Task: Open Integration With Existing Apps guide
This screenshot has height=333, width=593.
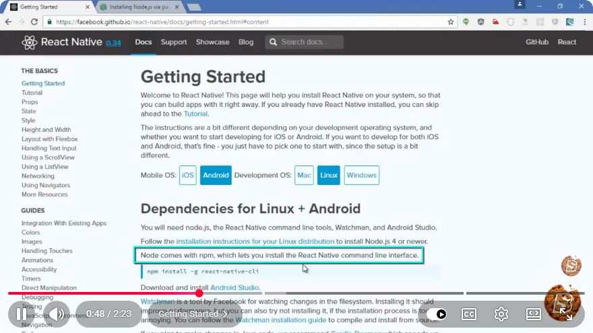Action: 64,223
